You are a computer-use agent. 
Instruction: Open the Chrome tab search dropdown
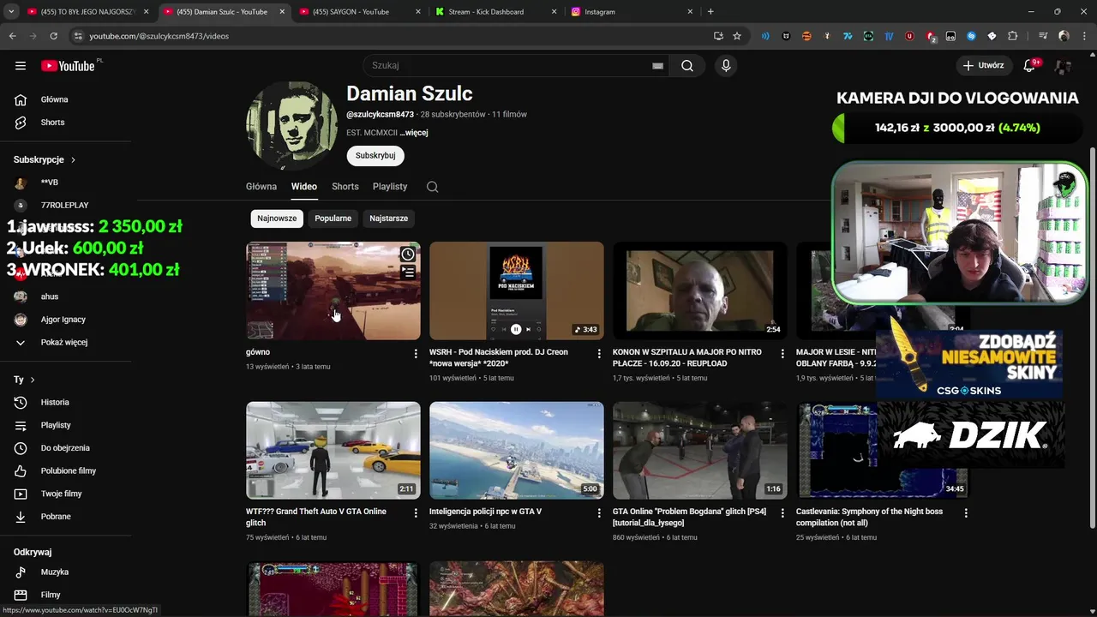pos(11,12)
